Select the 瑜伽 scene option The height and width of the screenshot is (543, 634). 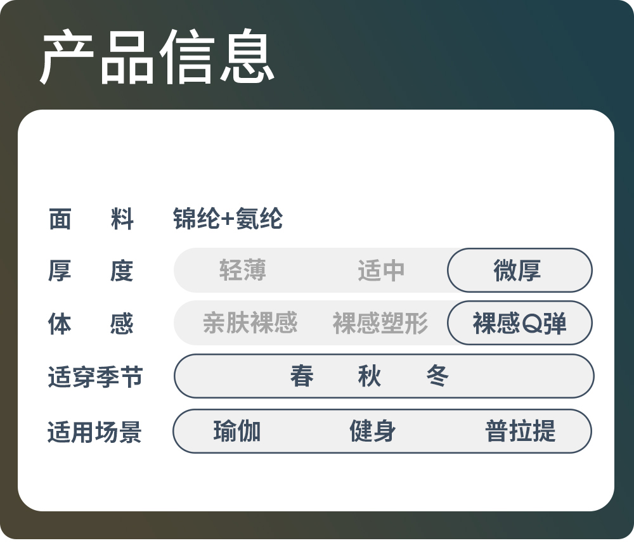[x=237, y=431]
